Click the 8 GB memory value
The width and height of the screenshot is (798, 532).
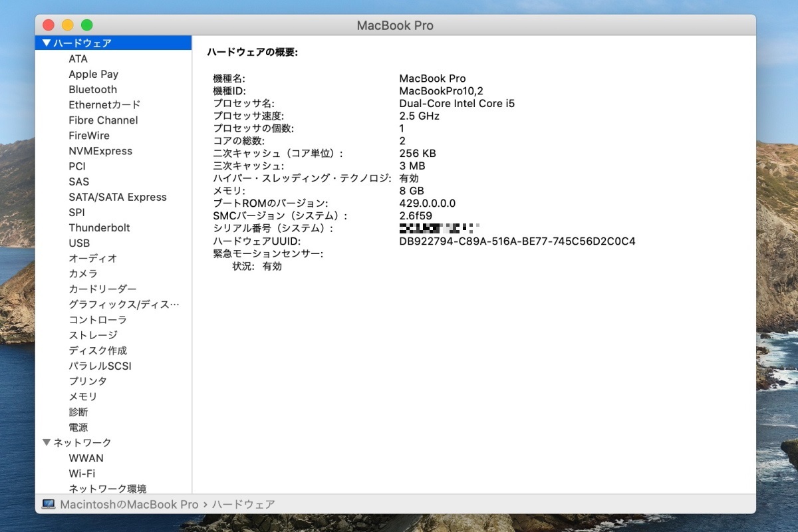(412, 191)
